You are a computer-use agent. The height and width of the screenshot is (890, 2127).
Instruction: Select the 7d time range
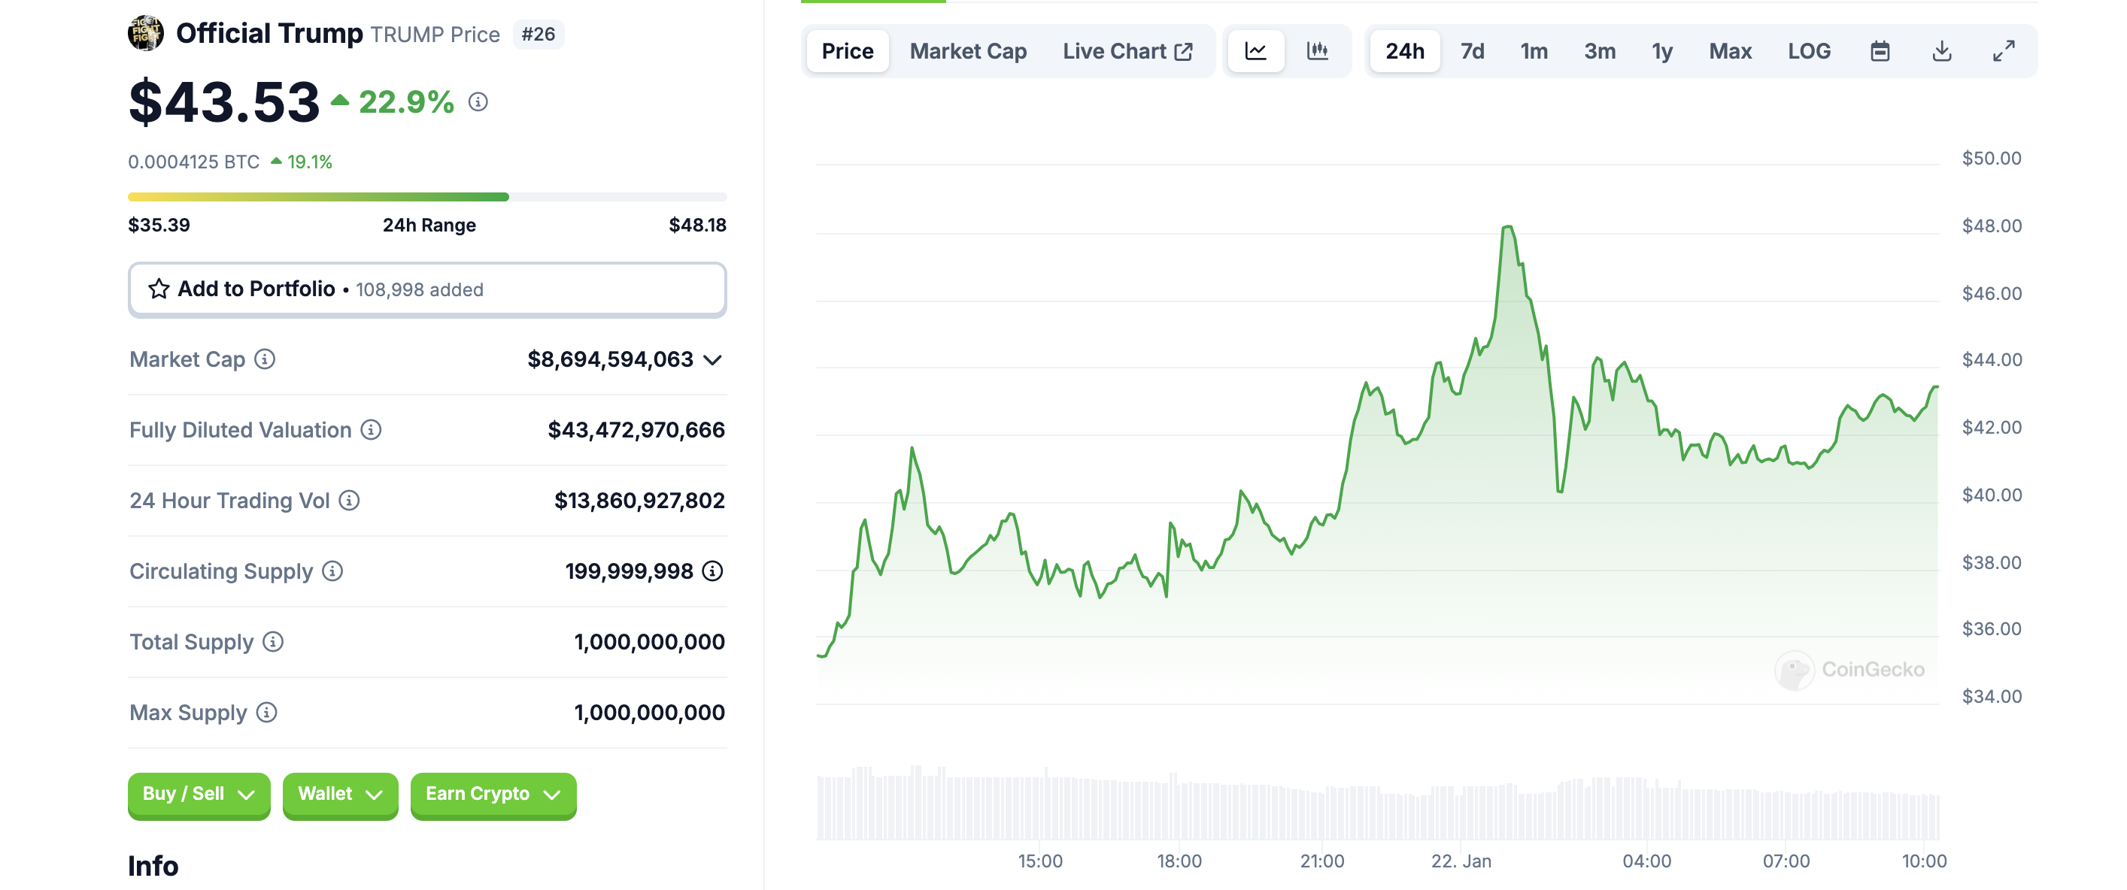1471,51
